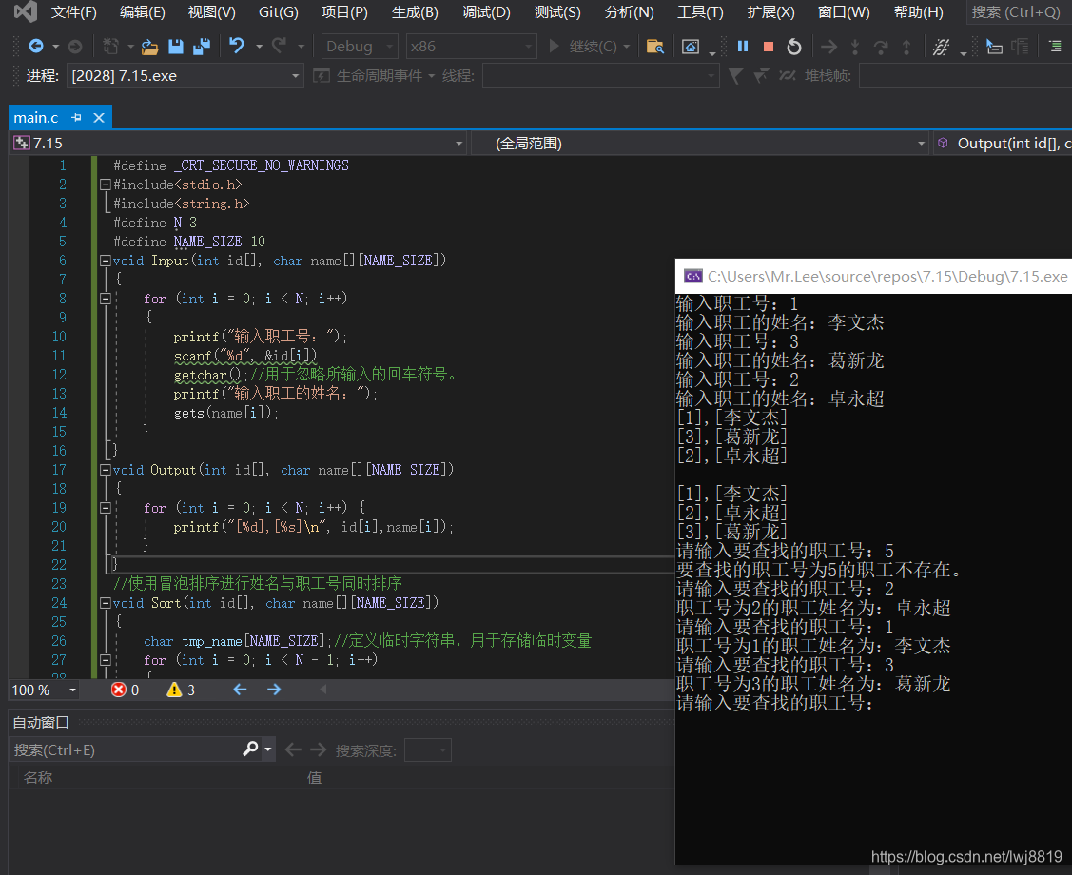Click the 名称 column header
This screenshot has height=875, width=1072.
[x=38, y=777]
